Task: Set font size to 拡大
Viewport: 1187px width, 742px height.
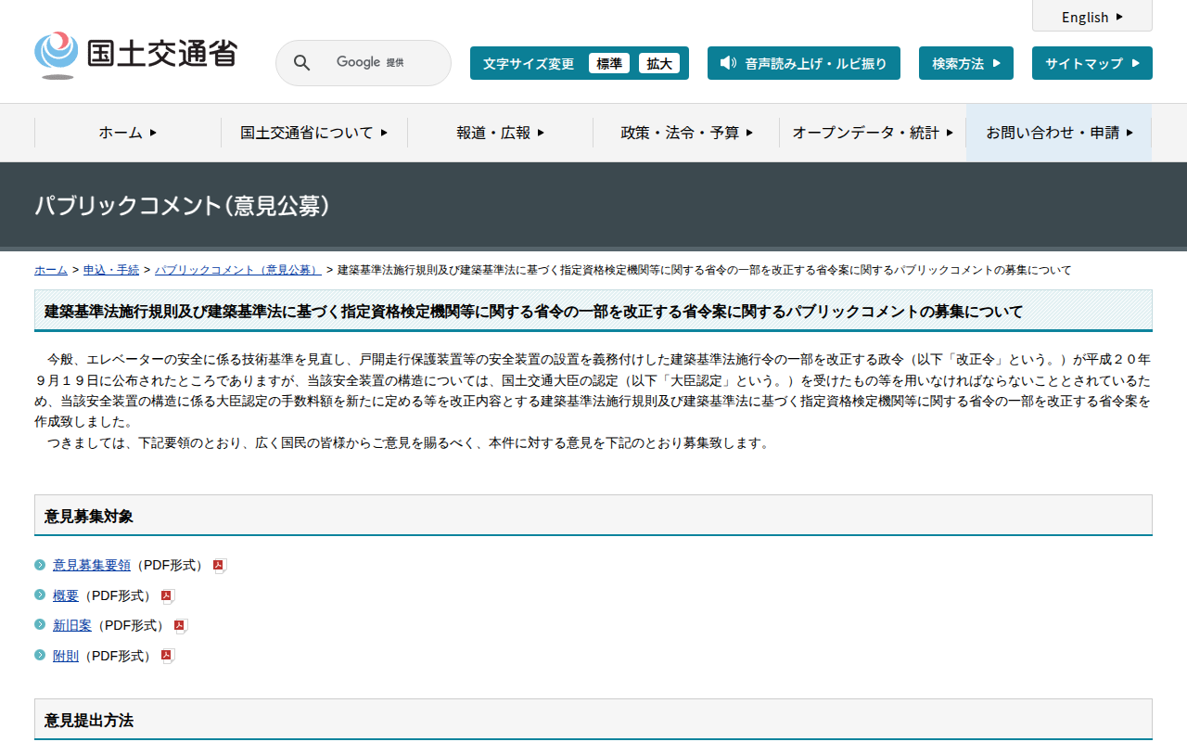Action: coord(659,63)
